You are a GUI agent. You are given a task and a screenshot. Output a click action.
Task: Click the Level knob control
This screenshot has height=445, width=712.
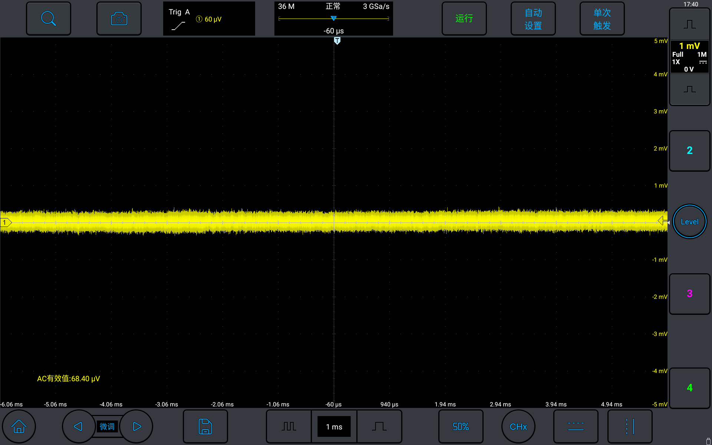(689, 222)
